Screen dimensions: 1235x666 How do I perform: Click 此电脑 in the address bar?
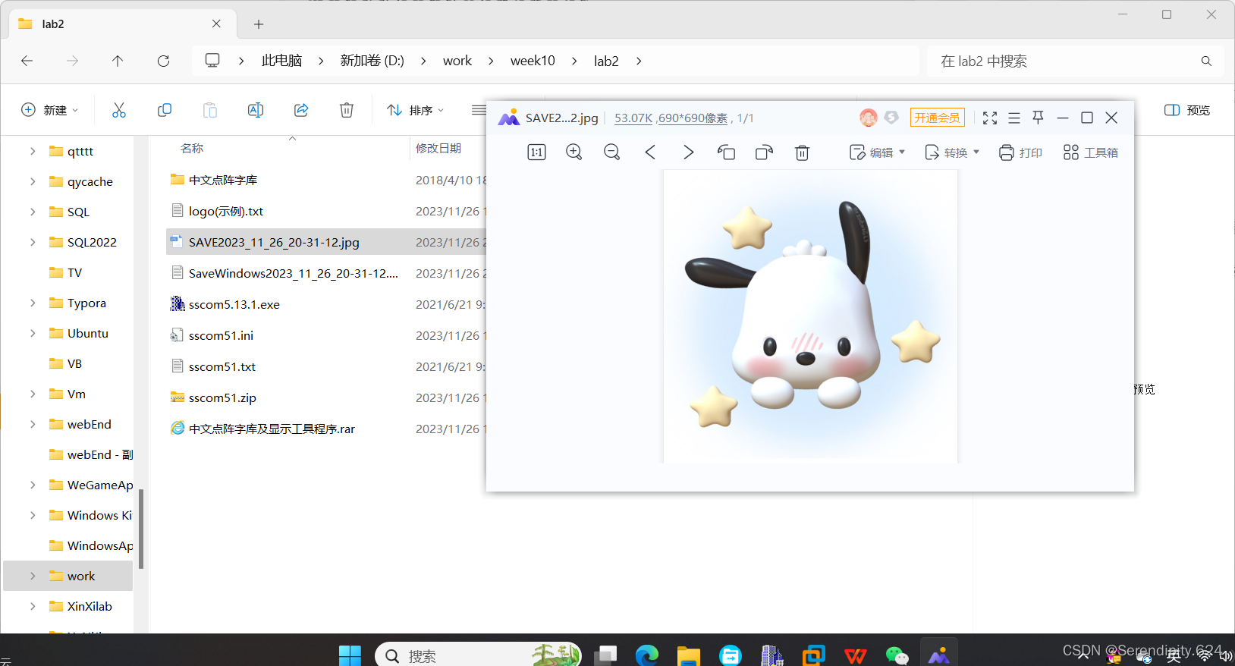(281, 61)
